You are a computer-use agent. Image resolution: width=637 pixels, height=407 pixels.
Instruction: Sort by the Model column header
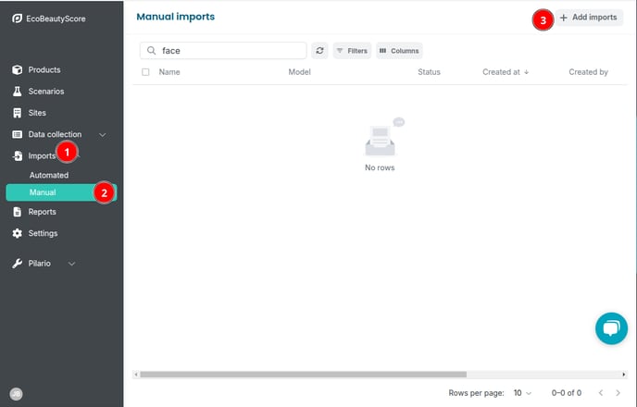coord(299,72)
